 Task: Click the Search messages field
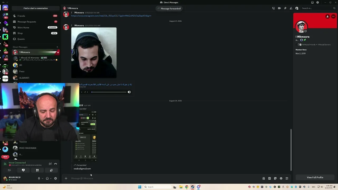pos(318,8)
